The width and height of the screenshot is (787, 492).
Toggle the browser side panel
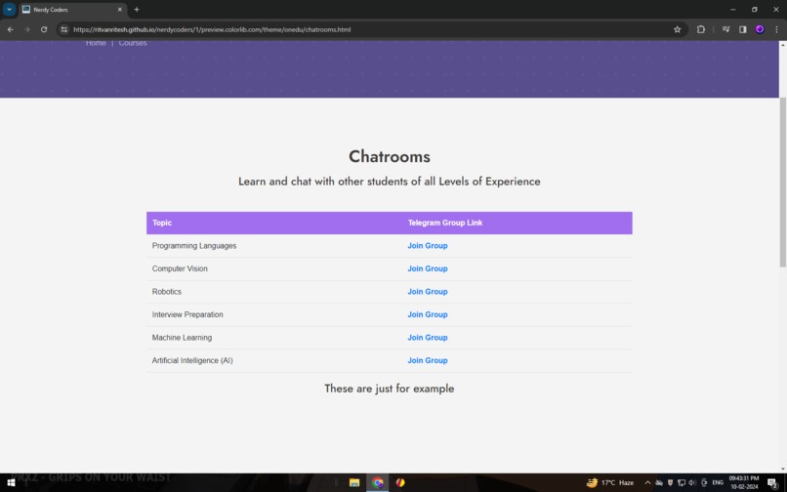point(743,29)
